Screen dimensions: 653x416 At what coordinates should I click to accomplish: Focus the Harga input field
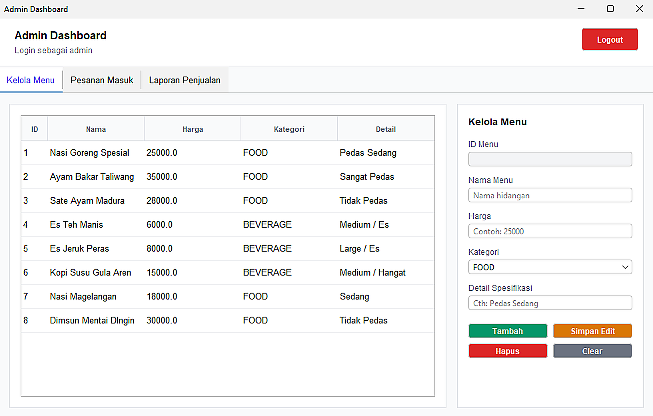(550, 231)
